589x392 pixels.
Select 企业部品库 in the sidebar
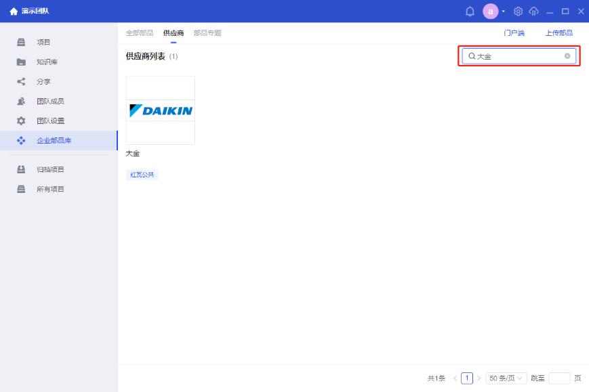click(58, 140)
